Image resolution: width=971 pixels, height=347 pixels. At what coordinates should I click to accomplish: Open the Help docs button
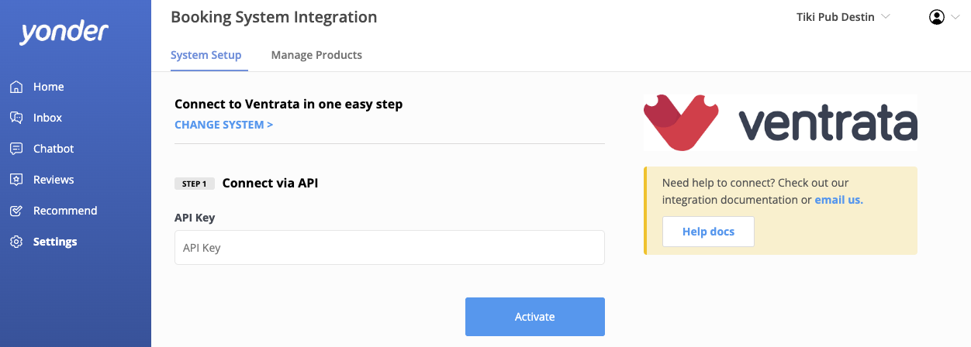(708, 232)
